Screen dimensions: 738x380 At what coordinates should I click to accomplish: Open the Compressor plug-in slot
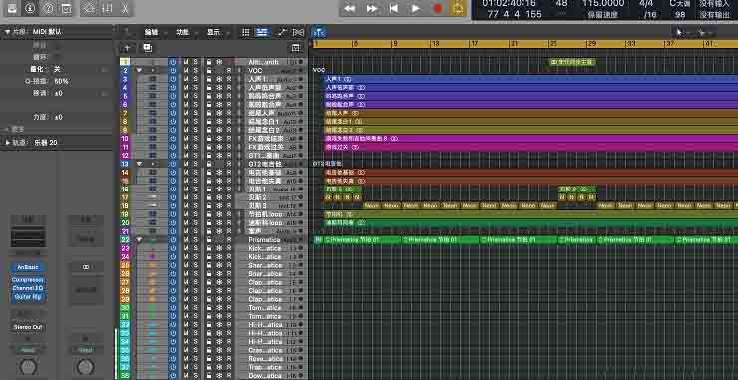tap(29, 279)
